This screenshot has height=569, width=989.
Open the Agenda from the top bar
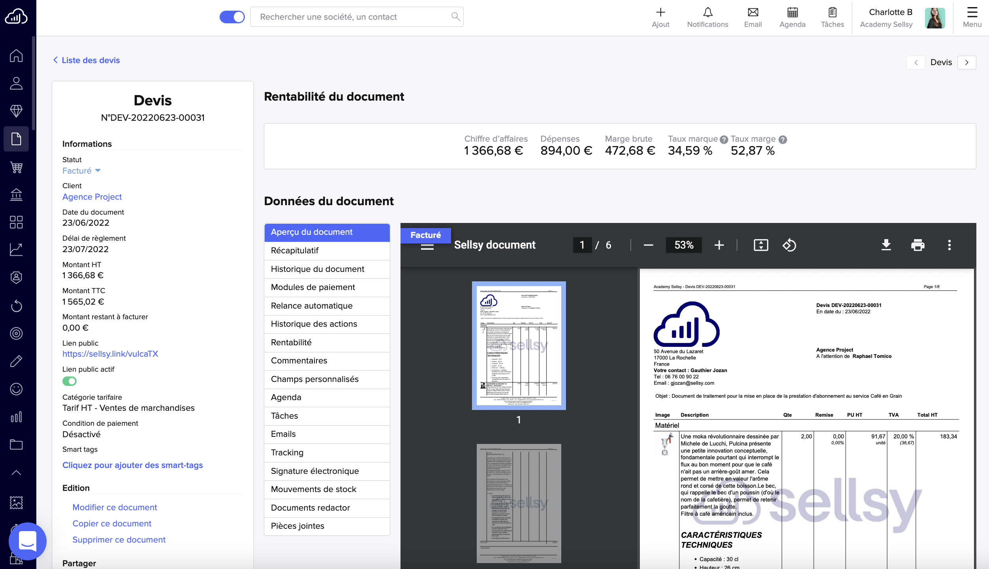[x=792, y=17]
